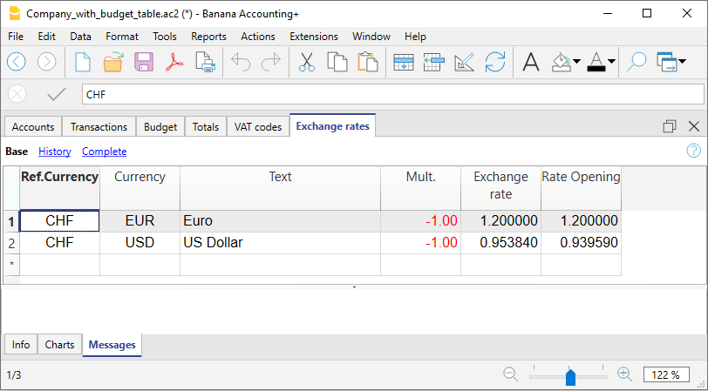The width and height of the screenshot is (708, 391).
Task: Copy selection with double page icon
Action: tap(337, 62)
